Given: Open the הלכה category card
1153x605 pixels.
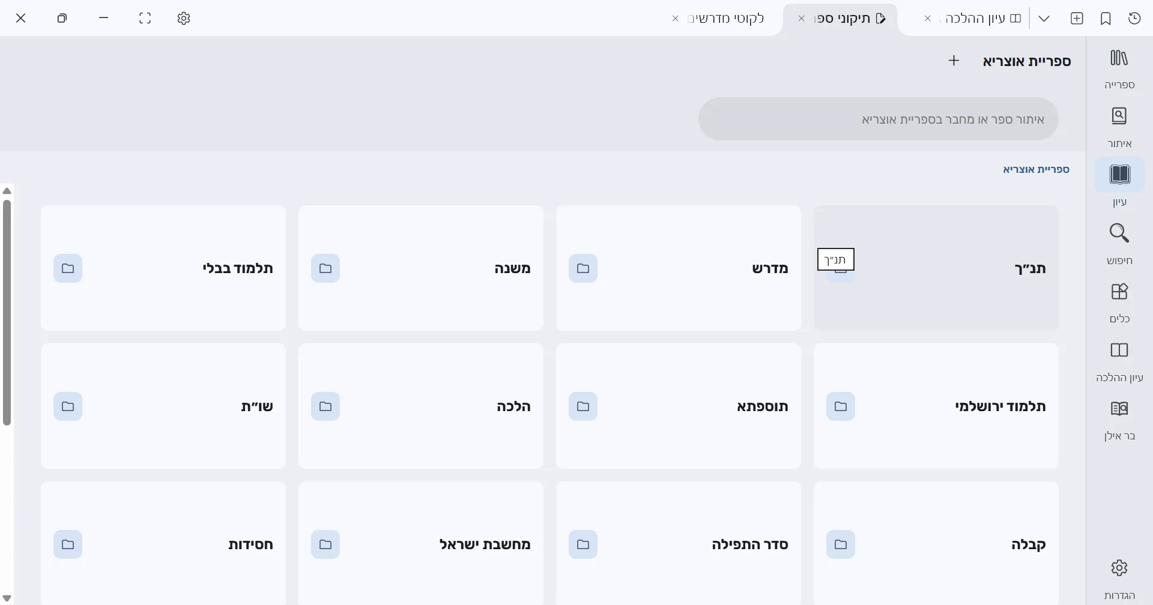Looking at the screenshot, I should click(421, 406).
